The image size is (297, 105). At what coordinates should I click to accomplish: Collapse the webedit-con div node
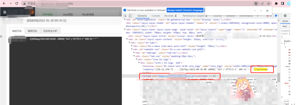(132, 49)
